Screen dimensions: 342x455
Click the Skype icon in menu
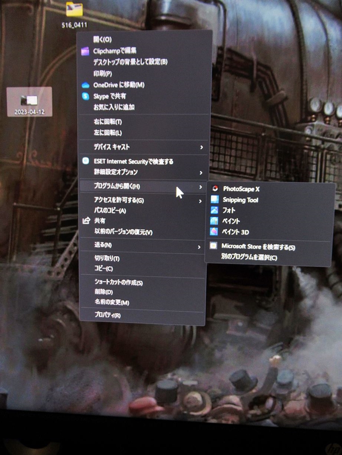click(85, 96)
